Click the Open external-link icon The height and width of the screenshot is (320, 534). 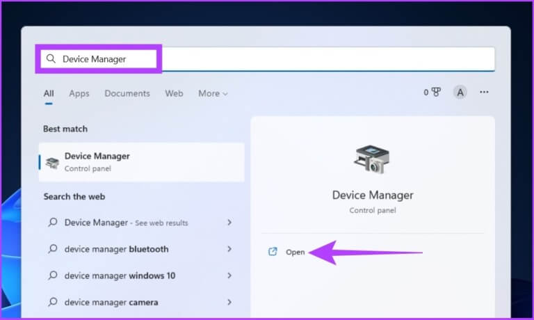pyautogui.click(x=273, y=252)
